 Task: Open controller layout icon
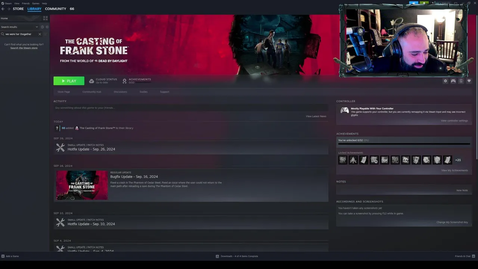click(x=453, y=81)
